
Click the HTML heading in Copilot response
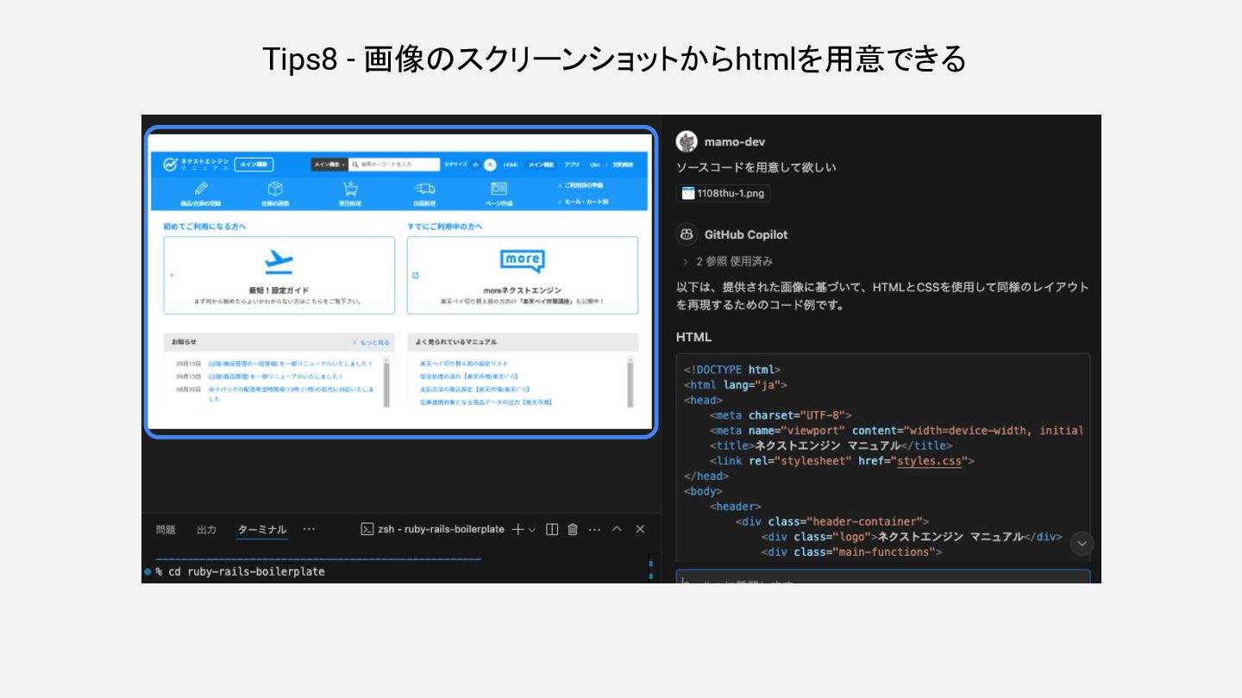(x=693, y=337)
